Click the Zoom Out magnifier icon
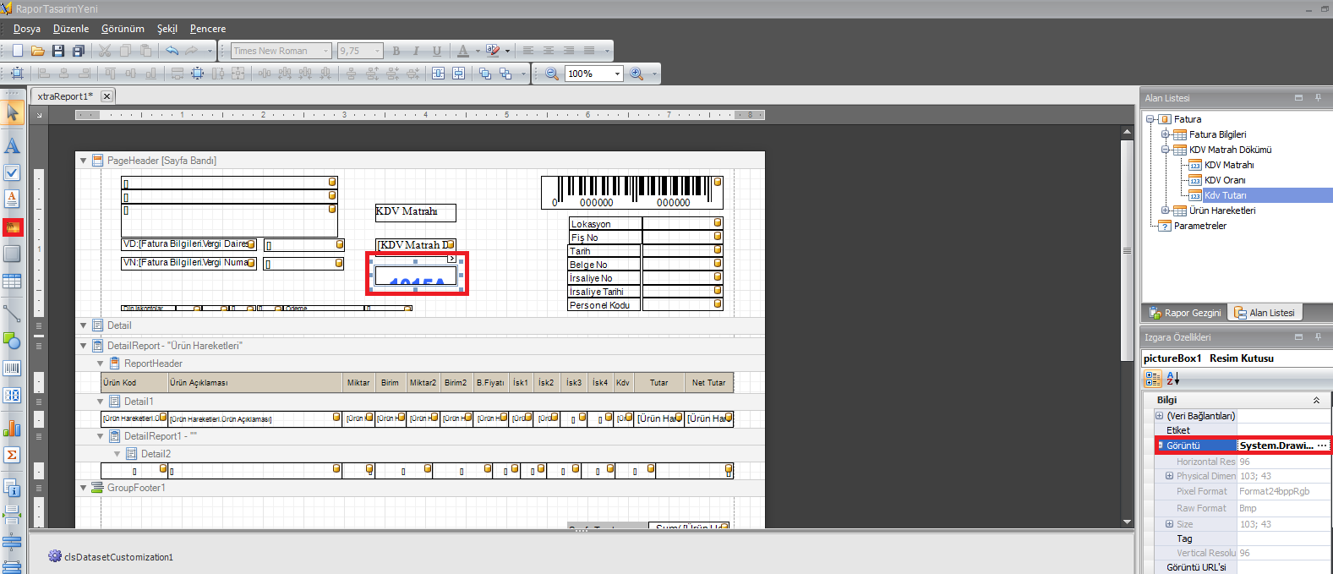This screenshot has width=1333, height=574. pyautogui.click(x=552, y=74)
